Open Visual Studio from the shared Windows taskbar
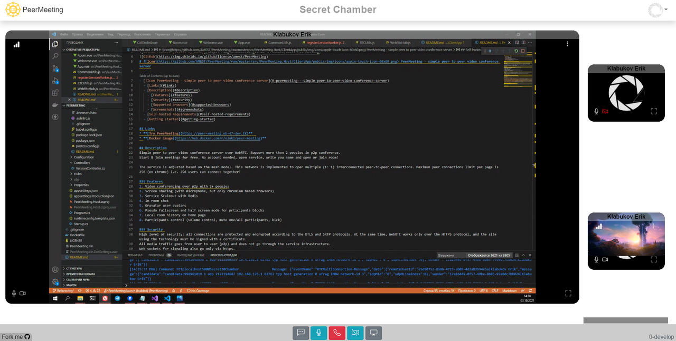Image resolution: width=676 pixels, height=341 pixels. pos(155,298)
